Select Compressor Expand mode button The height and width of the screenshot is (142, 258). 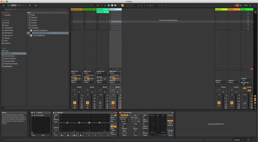(170, 125)
